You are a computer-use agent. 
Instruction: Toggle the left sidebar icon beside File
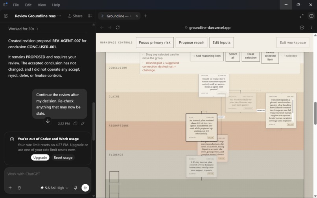coord(6,5)
